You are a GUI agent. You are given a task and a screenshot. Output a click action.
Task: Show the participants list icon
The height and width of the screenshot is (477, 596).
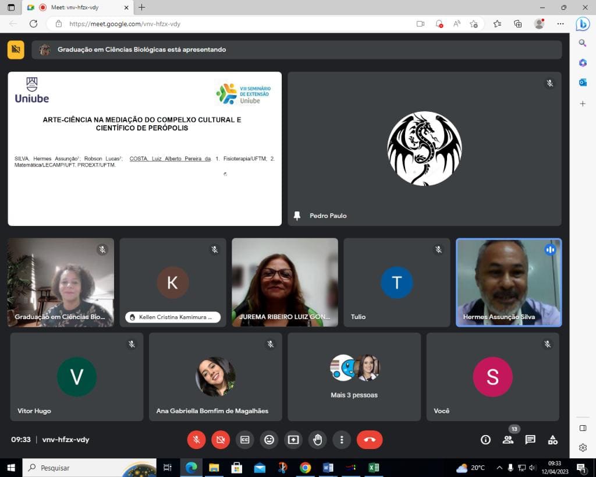point(508,440)
